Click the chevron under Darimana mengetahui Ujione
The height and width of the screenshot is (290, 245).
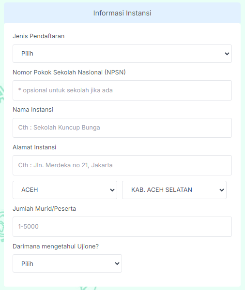coord(117,263)
